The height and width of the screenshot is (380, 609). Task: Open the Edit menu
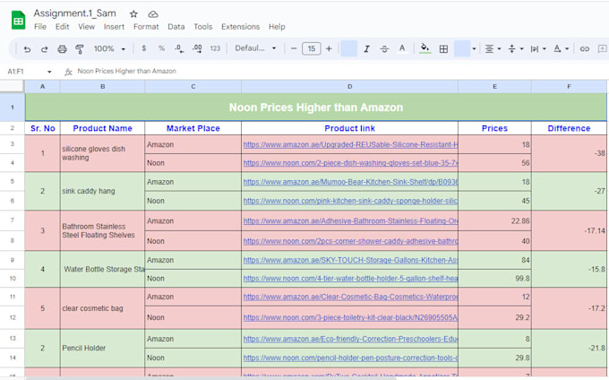point(62,27)
